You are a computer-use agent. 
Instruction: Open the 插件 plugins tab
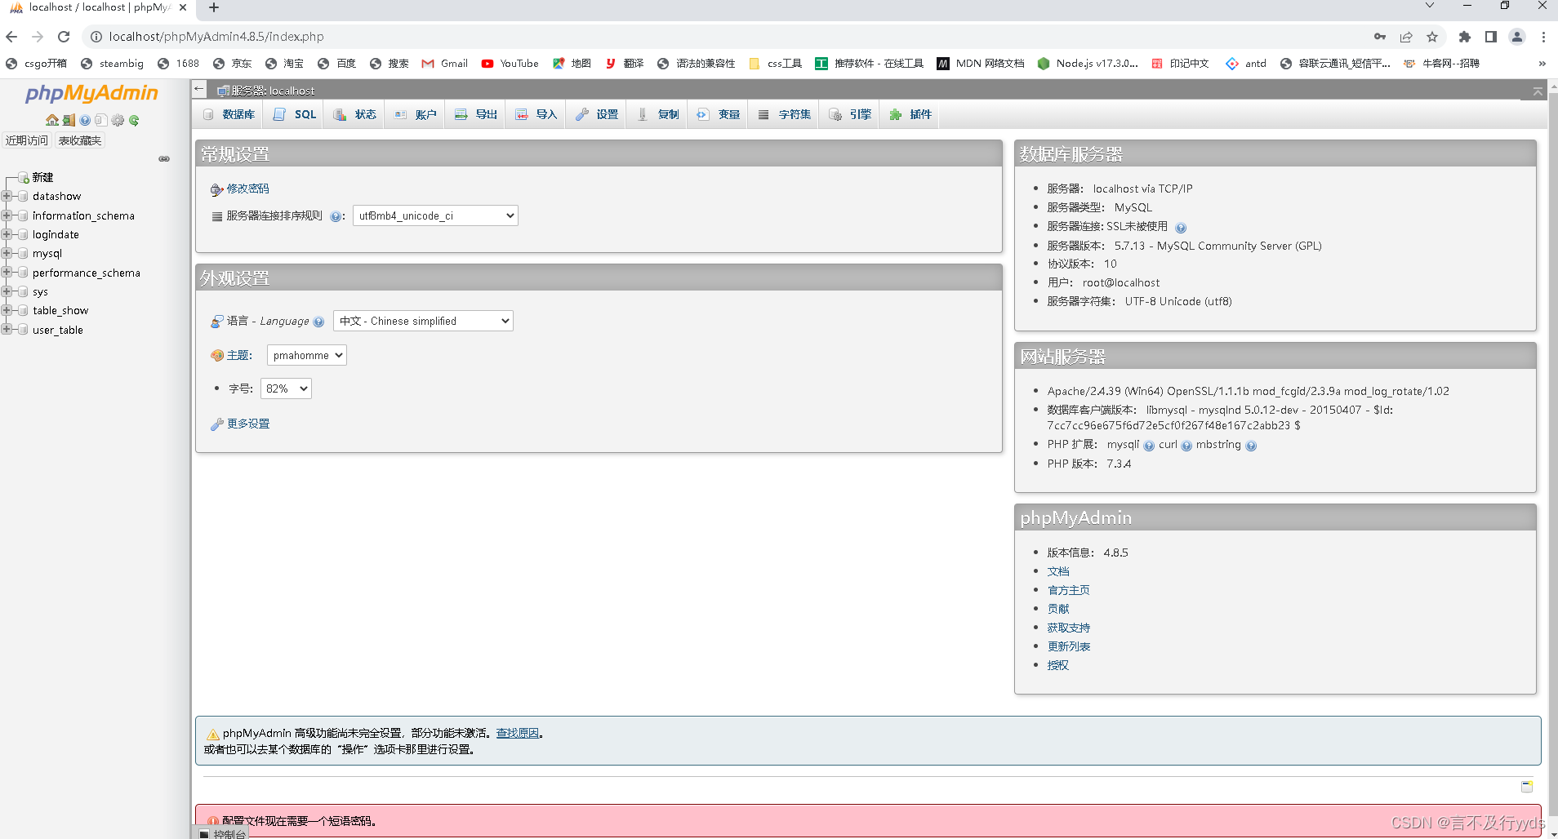[910, 114]
